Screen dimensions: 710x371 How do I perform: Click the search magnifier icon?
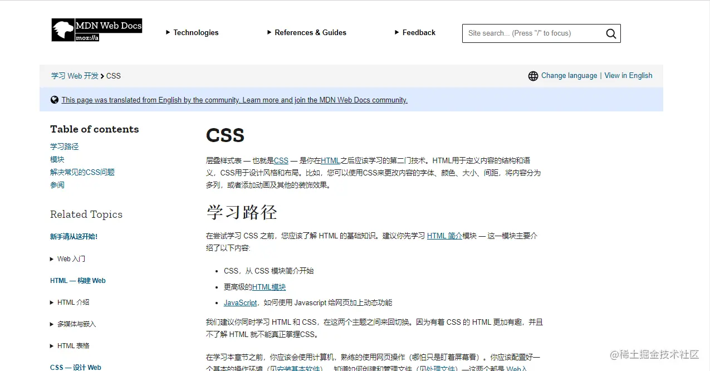pos(611,33)
